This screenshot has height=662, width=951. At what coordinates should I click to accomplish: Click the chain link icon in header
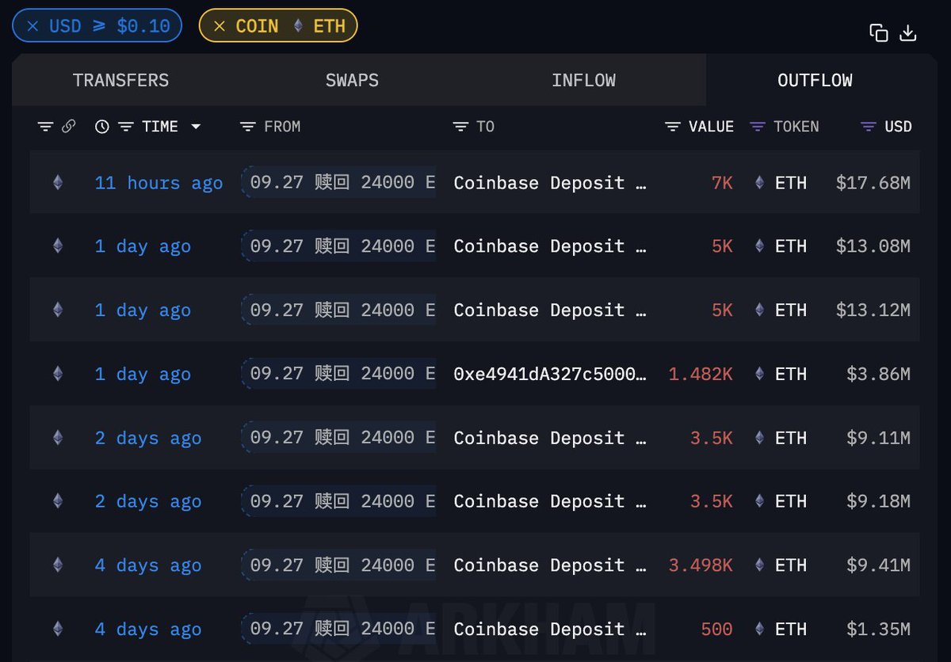click(68, 127)
